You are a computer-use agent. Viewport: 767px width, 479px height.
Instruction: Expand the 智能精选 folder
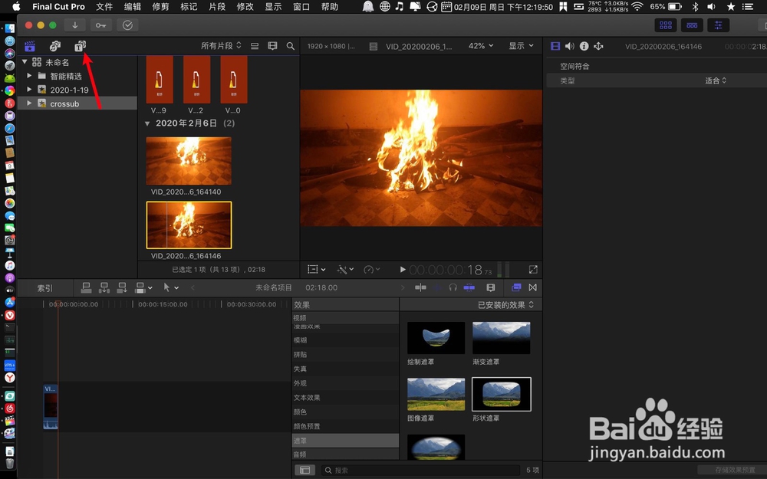30,76
